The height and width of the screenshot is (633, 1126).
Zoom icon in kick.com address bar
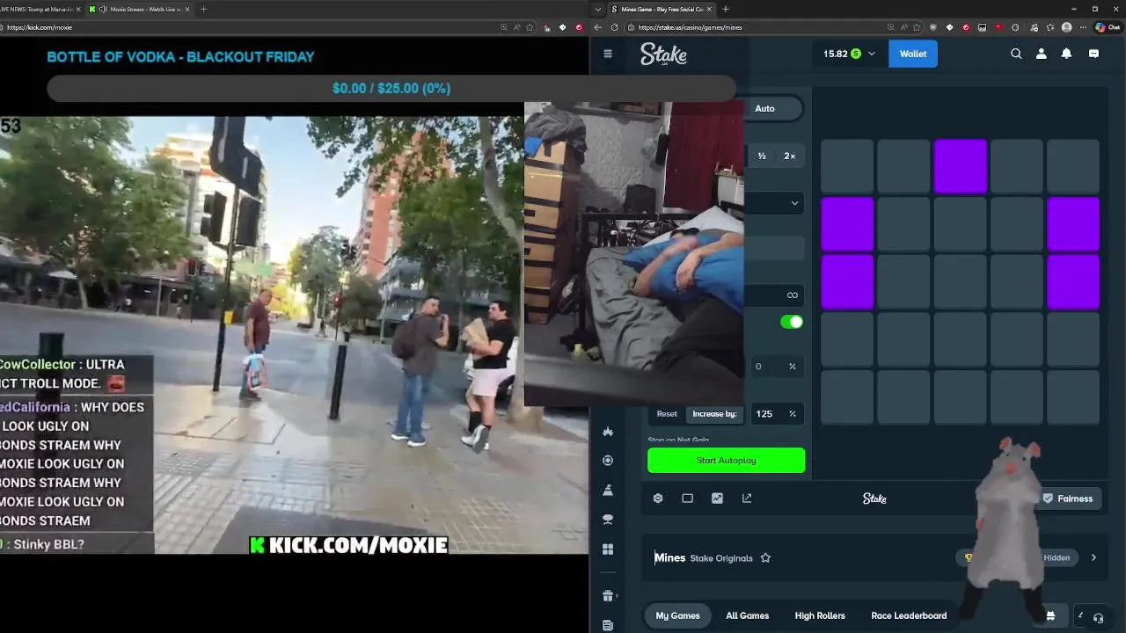tap(504, 27)
